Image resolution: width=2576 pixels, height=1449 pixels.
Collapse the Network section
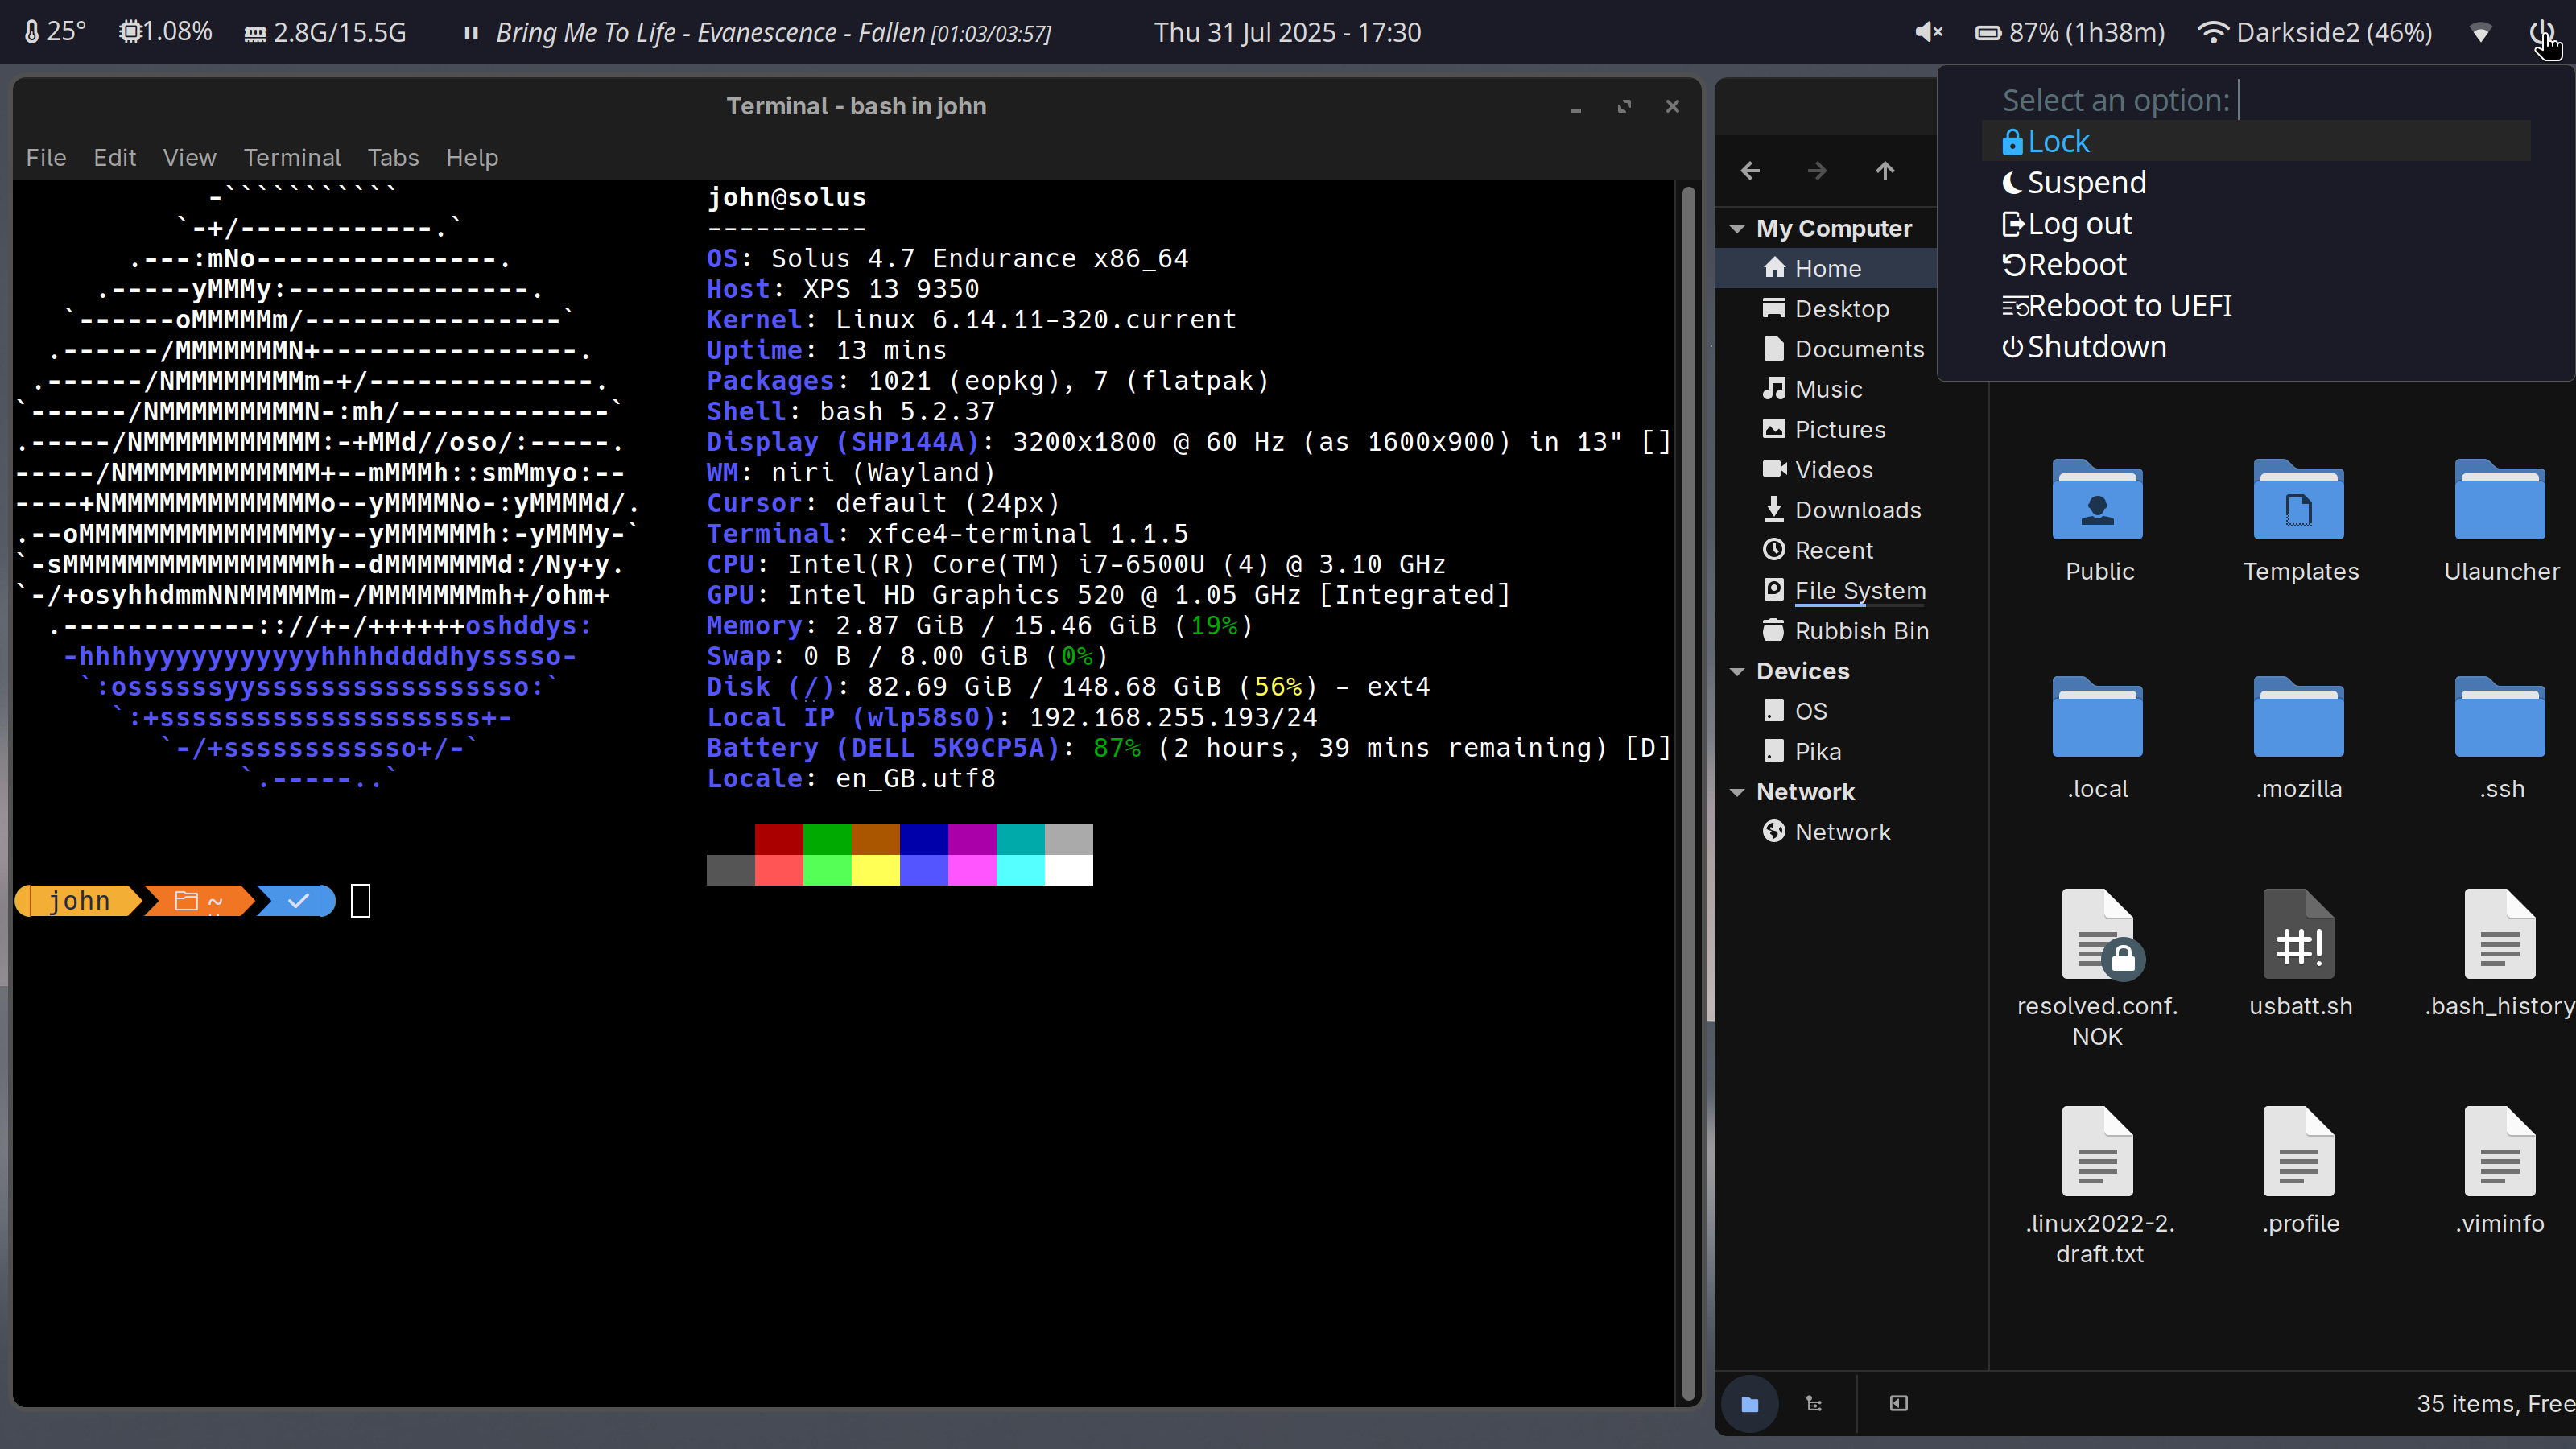coord(1737,792)
